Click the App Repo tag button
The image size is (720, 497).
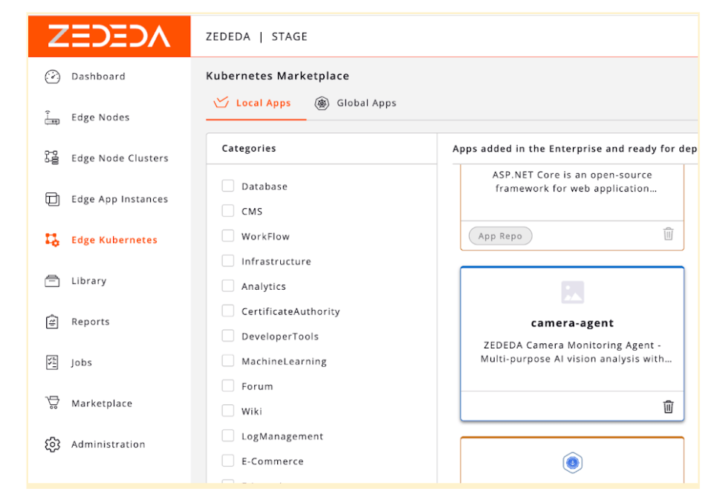point(500,236)
